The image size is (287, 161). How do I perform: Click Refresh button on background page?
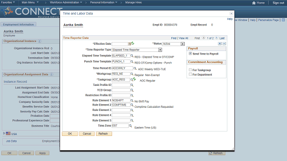coord(217,153)
